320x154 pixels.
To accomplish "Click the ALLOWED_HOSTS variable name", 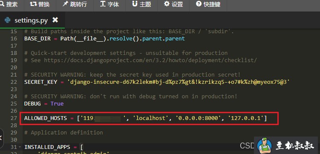I will (46, 118).
